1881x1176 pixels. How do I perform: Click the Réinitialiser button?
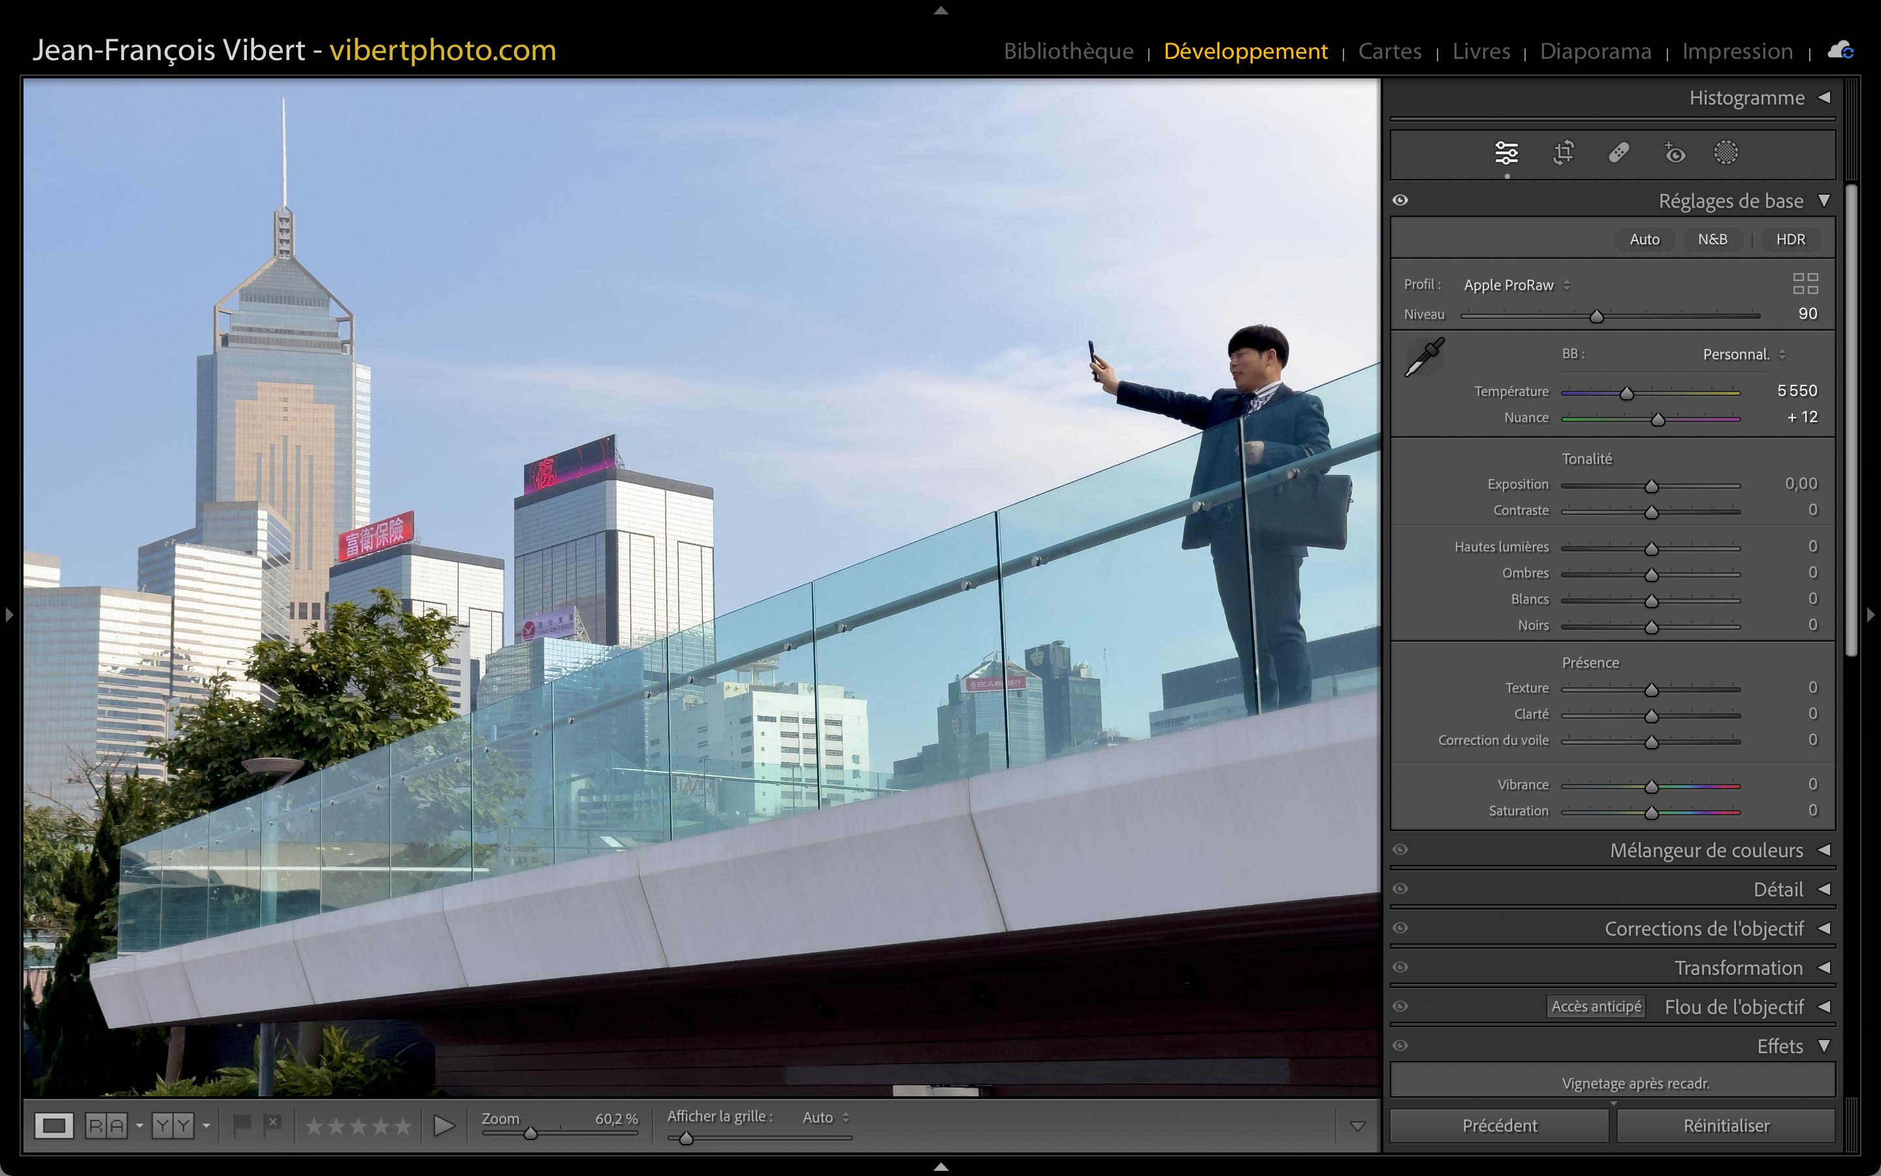click(x=1726, y=1126)
